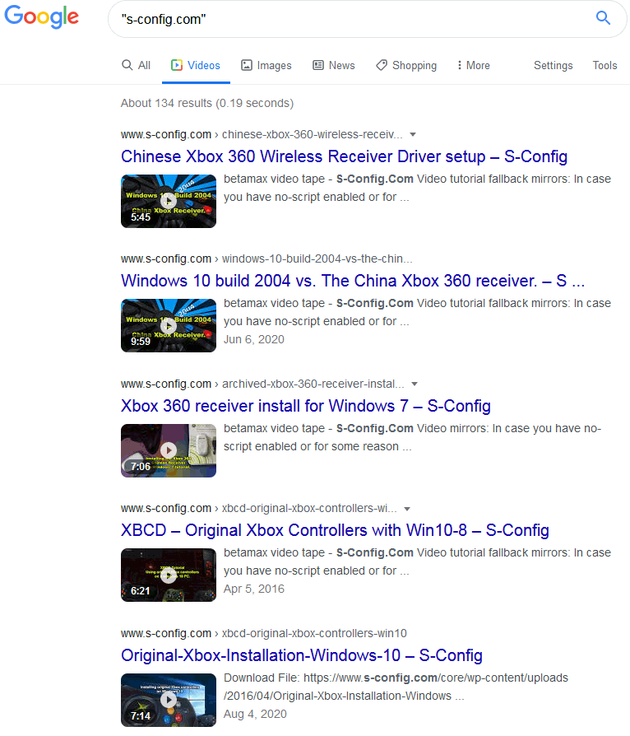The height and width of the screenshot is (736, 630).
Task: Open the Tools option
Action: coord(605,65)
